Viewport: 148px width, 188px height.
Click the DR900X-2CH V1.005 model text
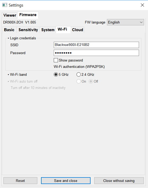(20, 22)
